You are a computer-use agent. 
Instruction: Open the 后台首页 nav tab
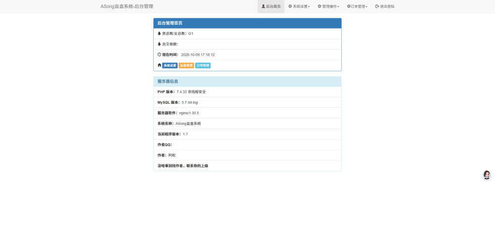[271, 6]
